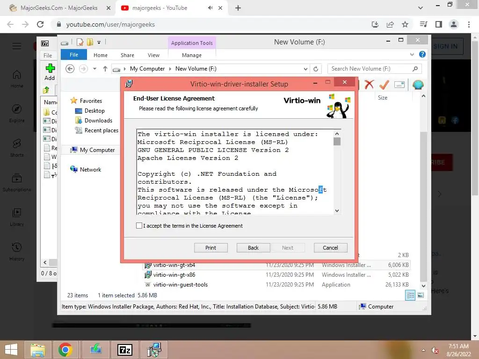The height and width of the screenshot is (359, 479).
Task: Open Recent places in navigation pane
Action: click(x=101, y=130)
